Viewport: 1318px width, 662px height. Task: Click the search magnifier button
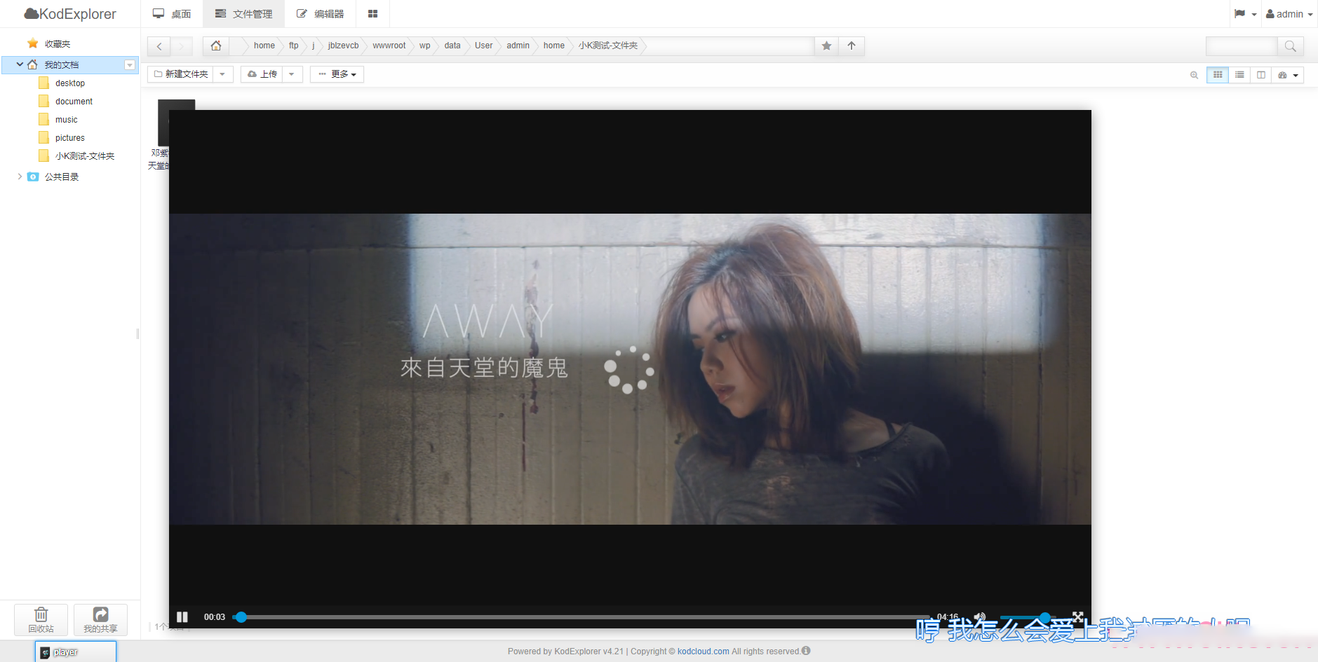click(x=1290, y=46)
